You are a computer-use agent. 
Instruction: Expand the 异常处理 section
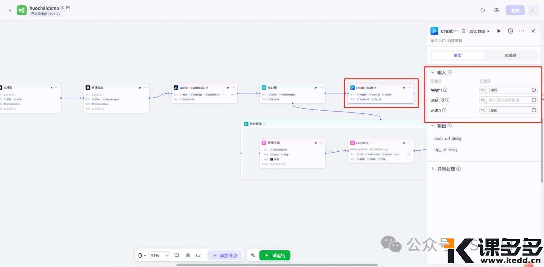[x=433, y=169]
